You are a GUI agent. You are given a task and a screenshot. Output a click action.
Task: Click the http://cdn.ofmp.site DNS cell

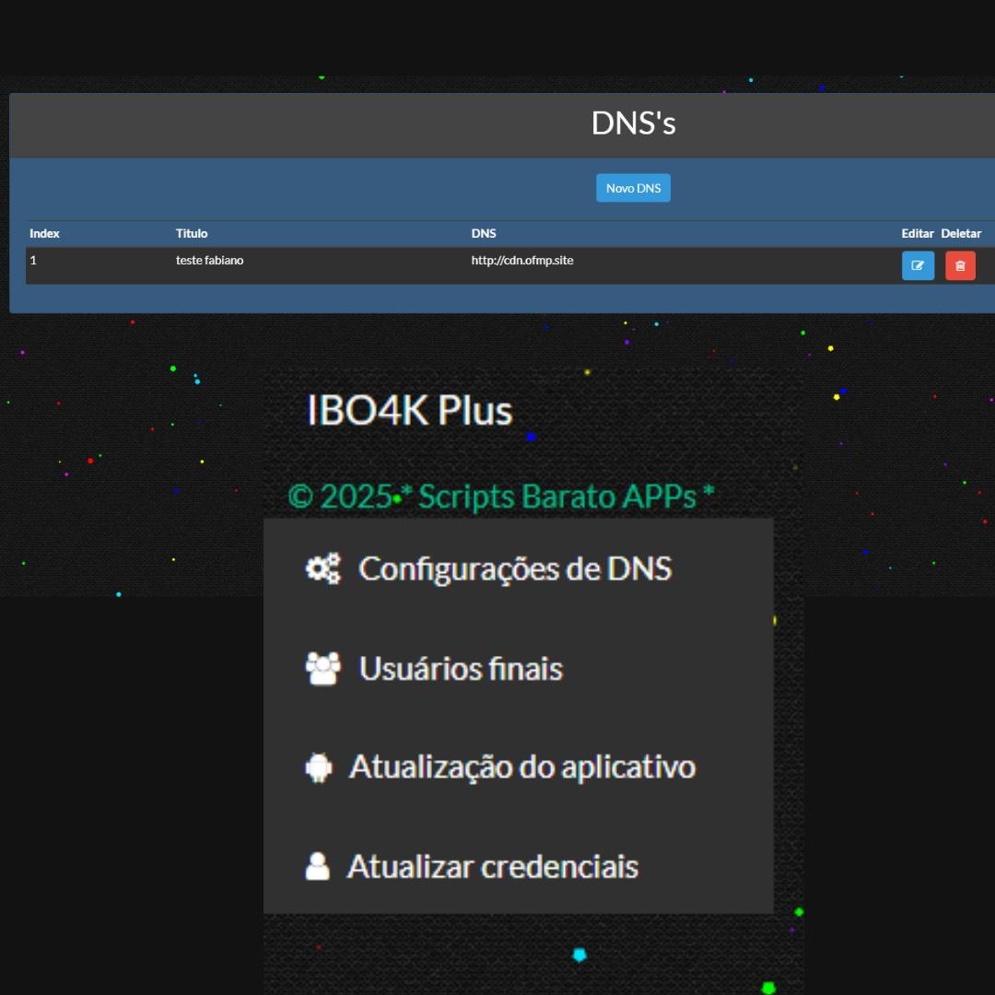(521, 261)
